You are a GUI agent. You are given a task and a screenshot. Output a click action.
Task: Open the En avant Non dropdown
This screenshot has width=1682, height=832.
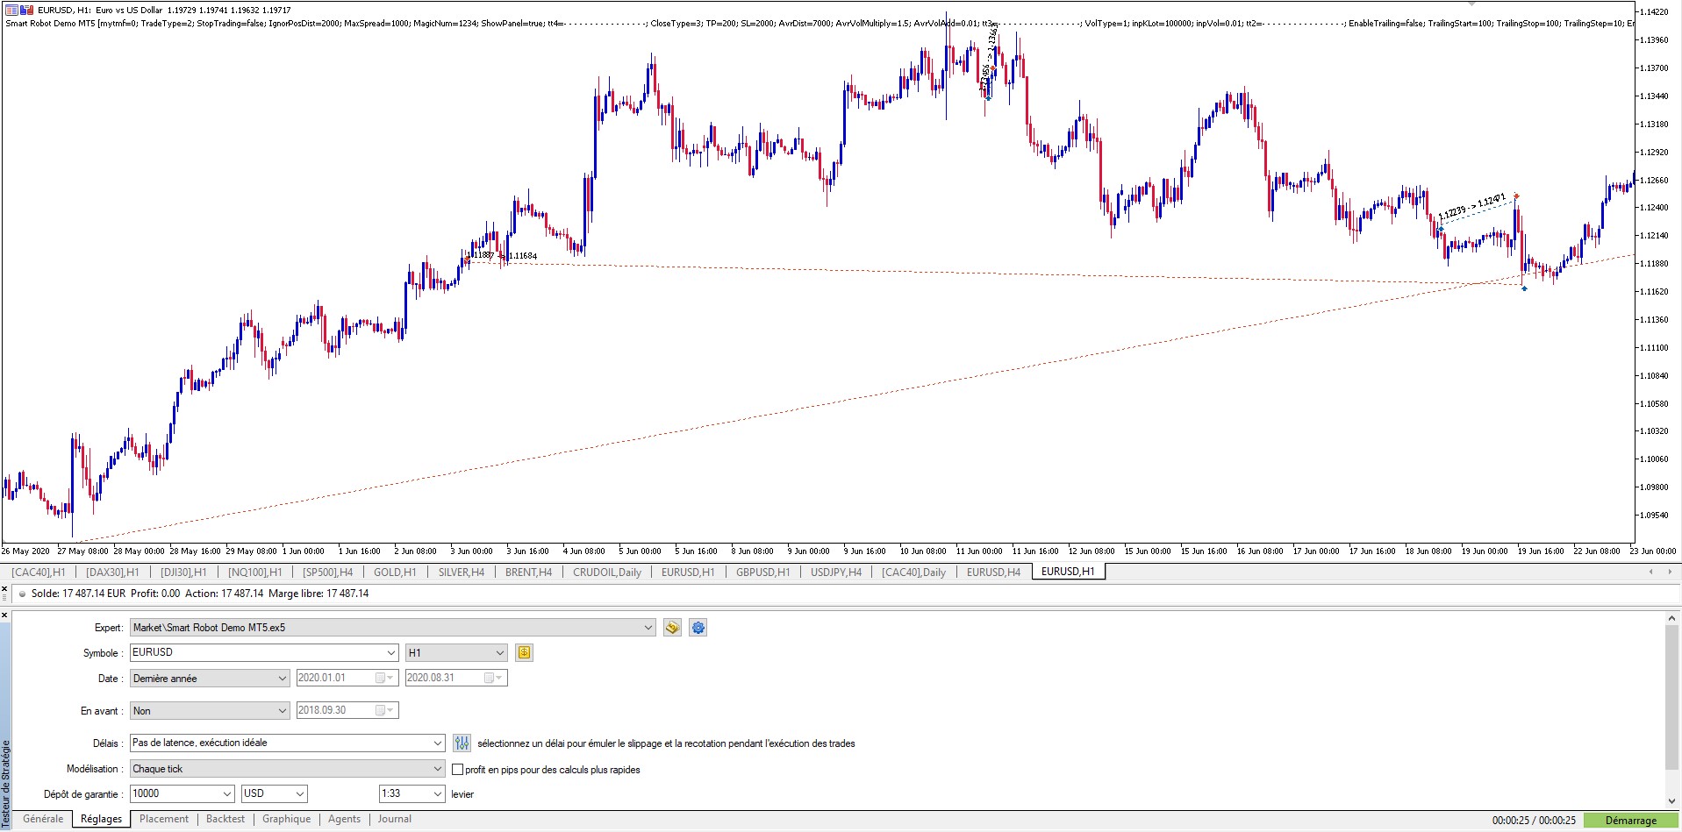click(283, 710)
